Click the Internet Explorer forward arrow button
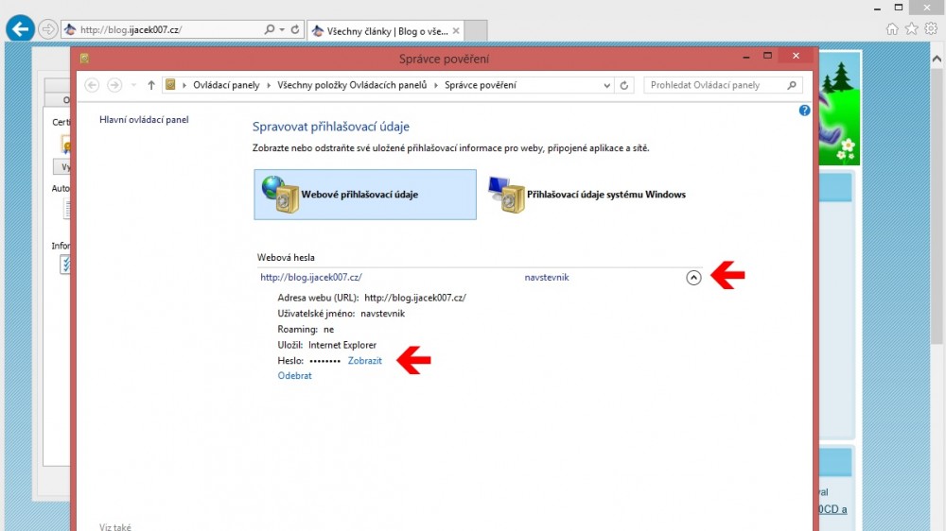This screenshot has height=531, width=946. pos(48,29)
